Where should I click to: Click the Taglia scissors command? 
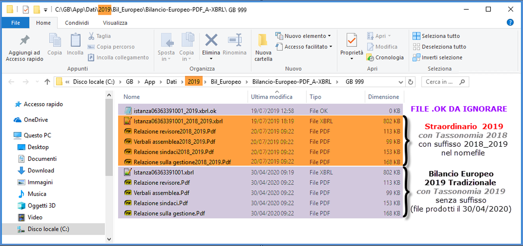click(x=99, y=36)
